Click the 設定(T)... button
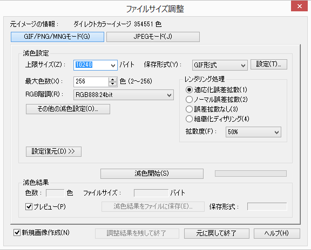The height and width of the screenshot is (250, 311). click(269, 64)
